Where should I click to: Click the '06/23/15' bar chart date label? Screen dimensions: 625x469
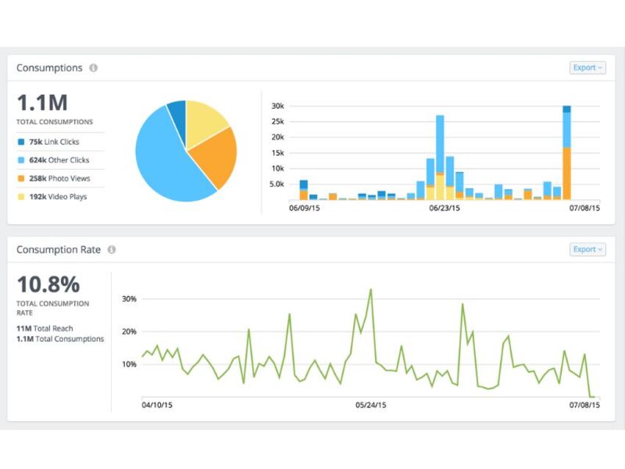444,208
